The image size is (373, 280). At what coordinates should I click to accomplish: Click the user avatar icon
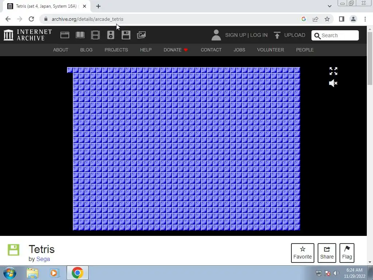tap(216, 35)
